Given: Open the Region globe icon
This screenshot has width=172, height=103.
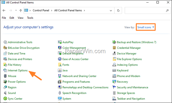Looking at the screenshot, I should [5, 87].
